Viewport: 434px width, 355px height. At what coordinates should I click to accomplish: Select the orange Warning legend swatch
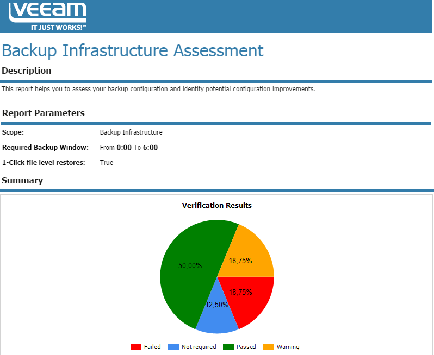point(269,347)
